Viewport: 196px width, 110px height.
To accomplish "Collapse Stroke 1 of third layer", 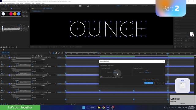I will tap(13, 80).
